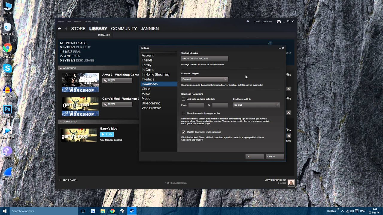The height and width of the screenshot is (215, 383).
Task: Open the Recycle Bin on desktop
Action: click(7, 29)
